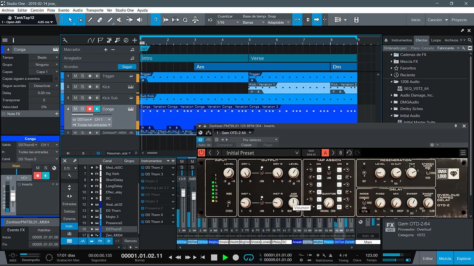Open the Initial Preset dropdown
Screen dimensions: 474x266
pyautogui.click(x=263, y=153)
